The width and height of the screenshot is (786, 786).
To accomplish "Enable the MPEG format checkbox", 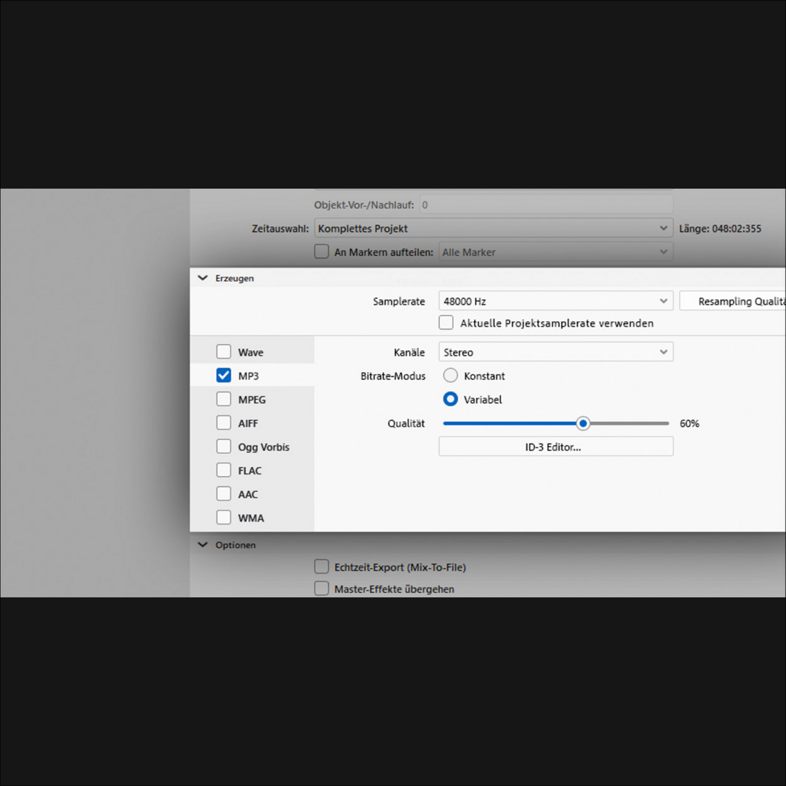I will click(224, 399).
